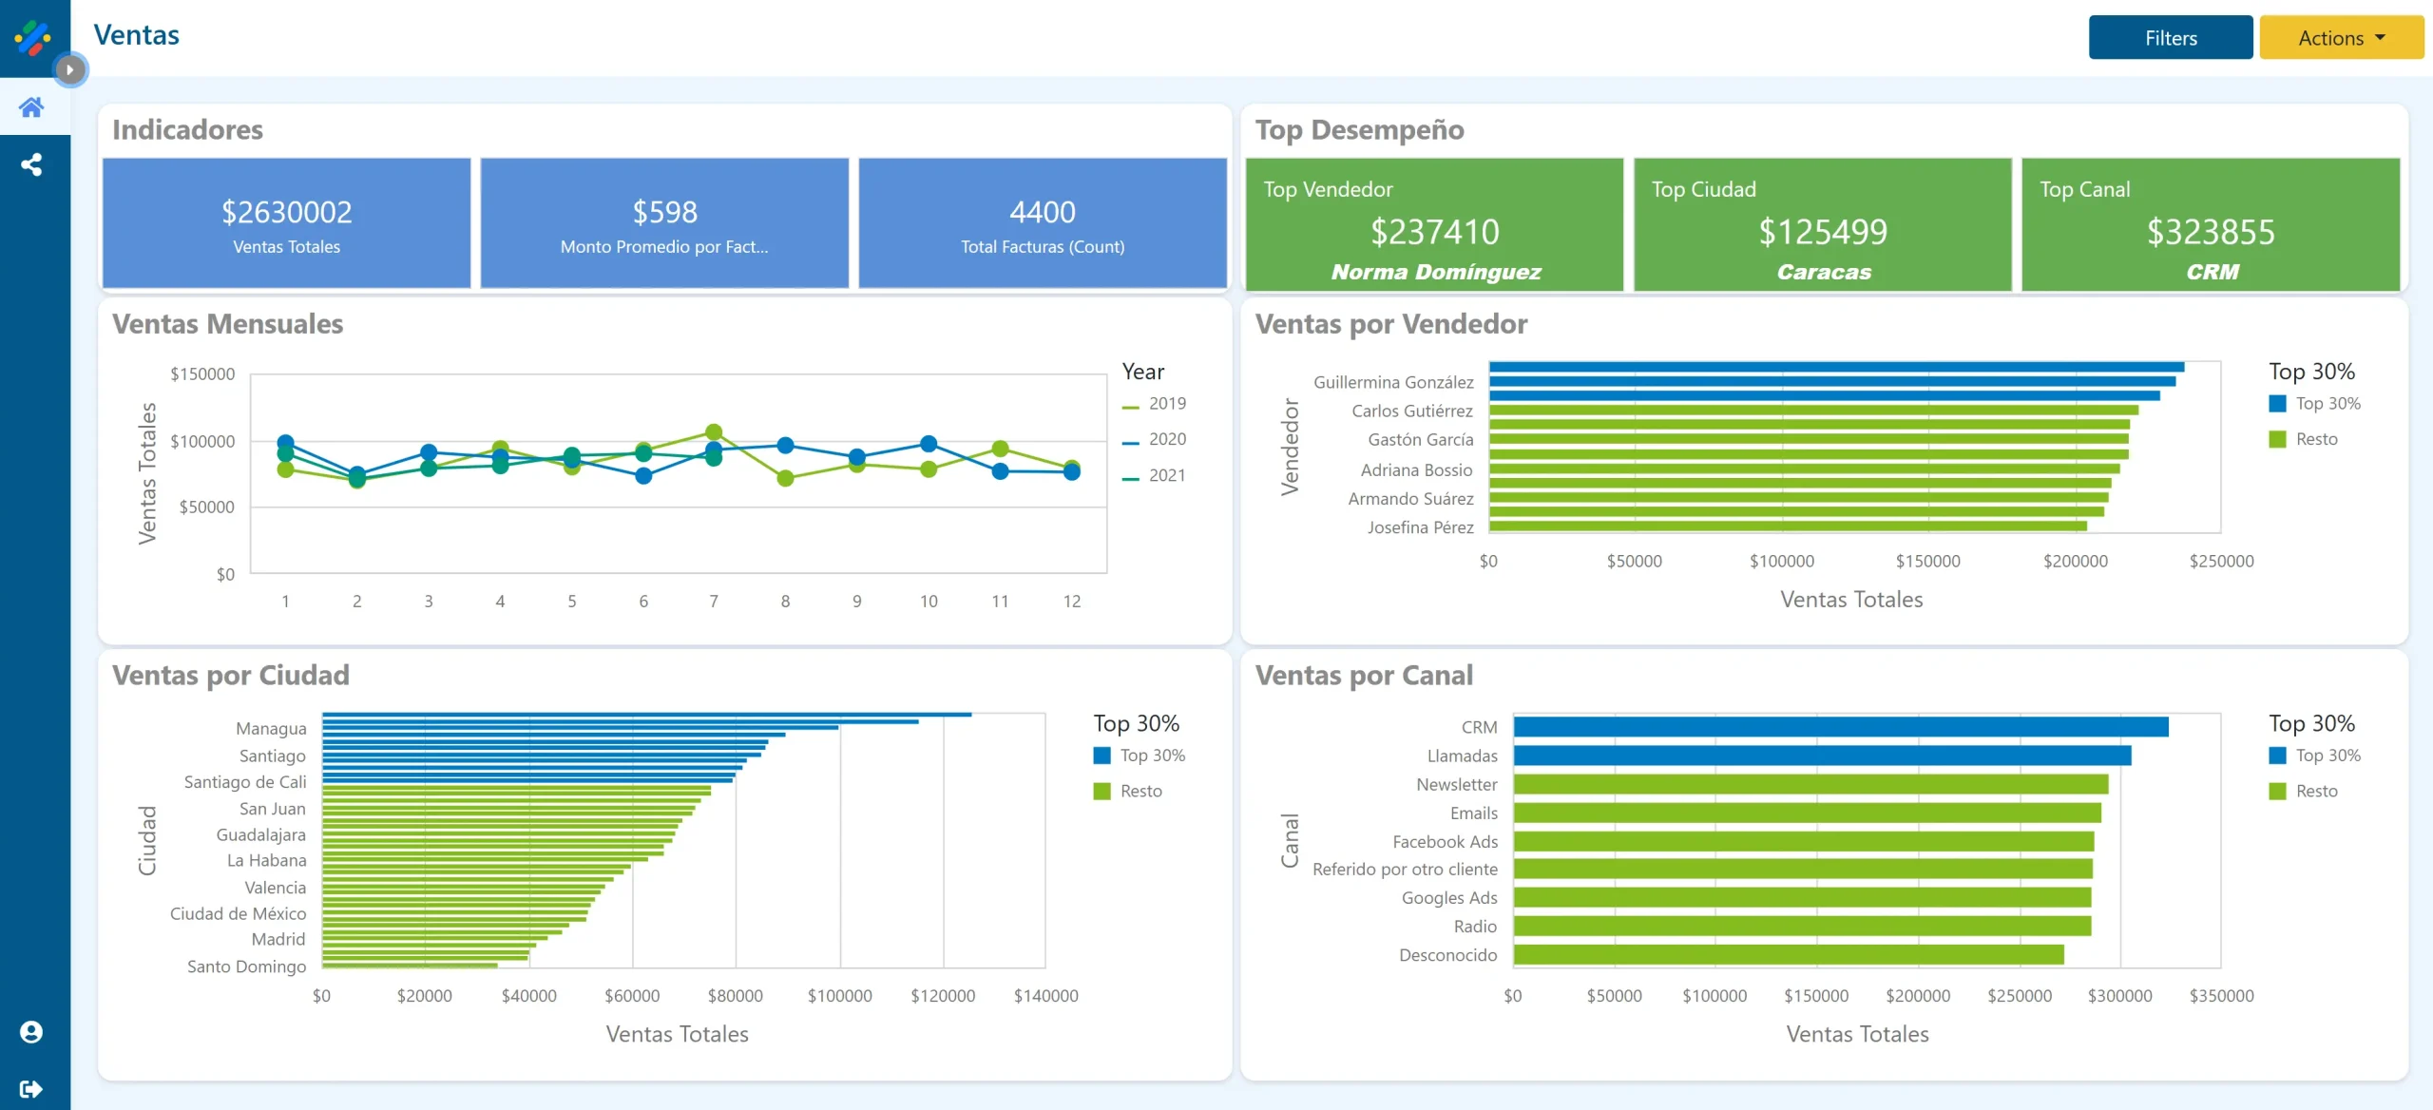Viewport: 2433px width, 1110px height.
Task: Click the home icon in sidebar
Action: pos(31,107)
